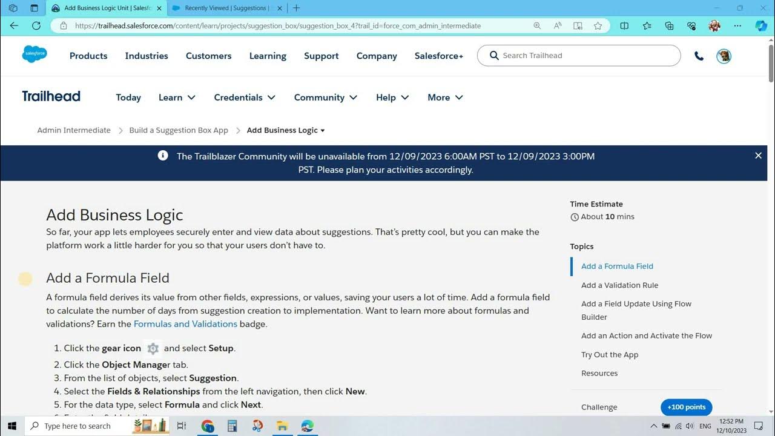Viewport: 775px width, 436px height.
Task: Show hidden system tray icons
Action: tap(653, 426)
